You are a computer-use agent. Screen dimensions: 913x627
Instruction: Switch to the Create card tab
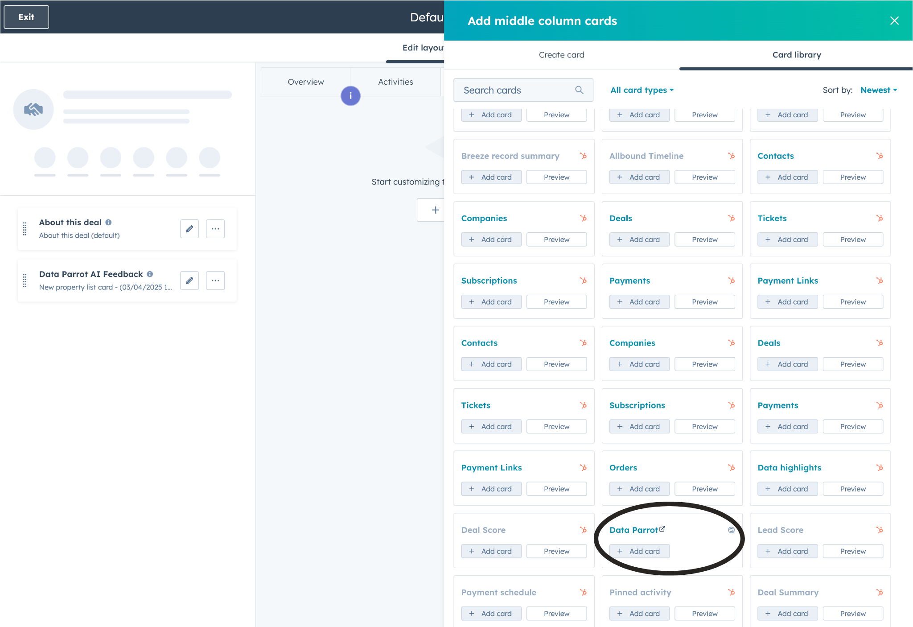point(561,55)
